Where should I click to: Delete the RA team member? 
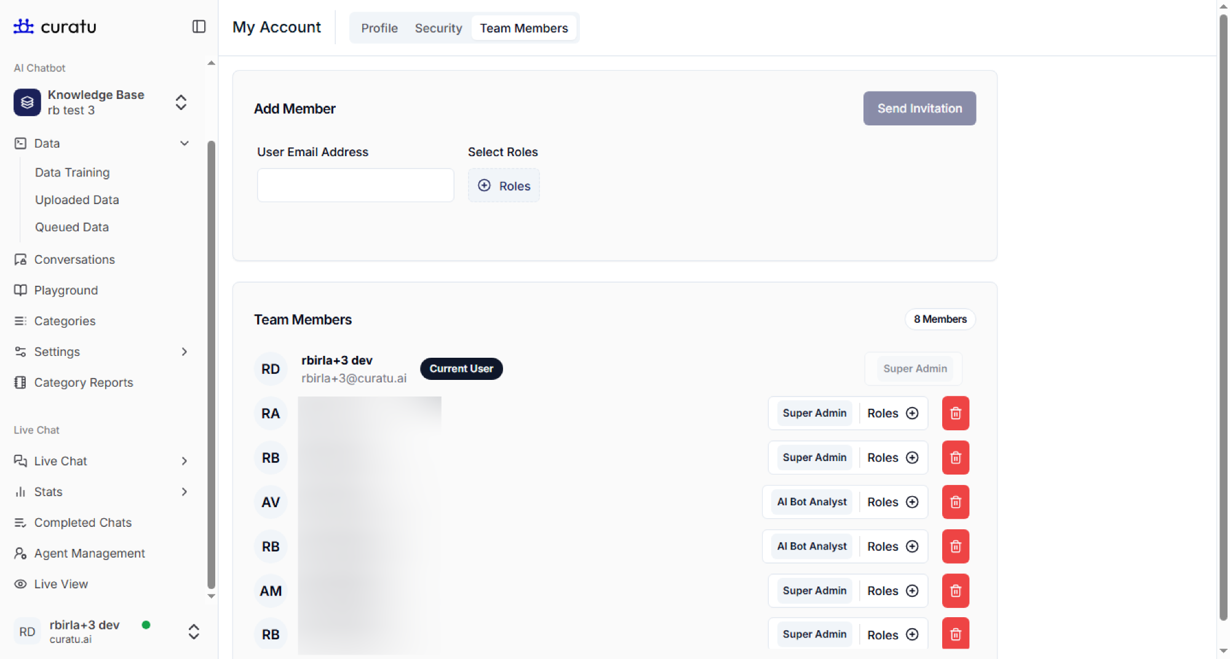click(955, 413)
